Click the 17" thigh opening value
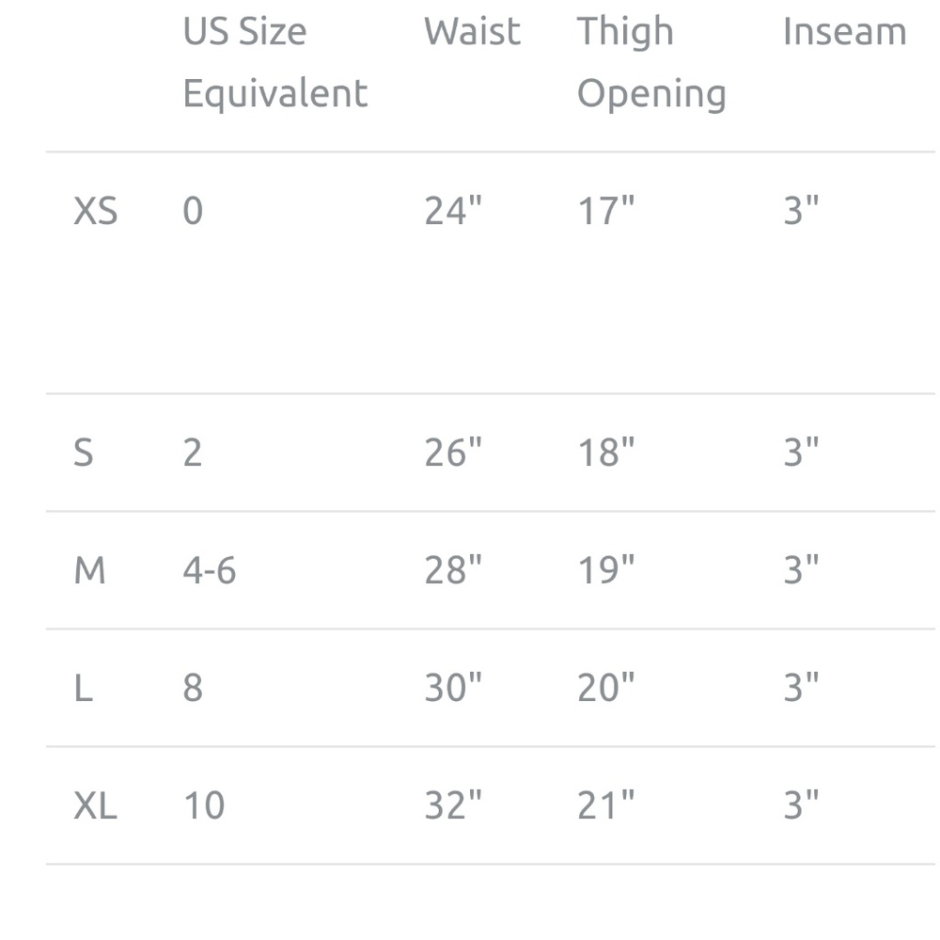The image size is (940, 940). 606,211
